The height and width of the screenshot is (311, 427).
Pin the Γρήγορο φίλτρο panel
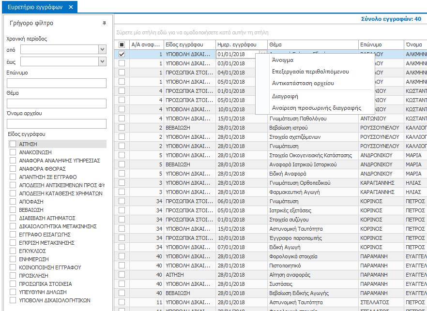tap(104, 23)
